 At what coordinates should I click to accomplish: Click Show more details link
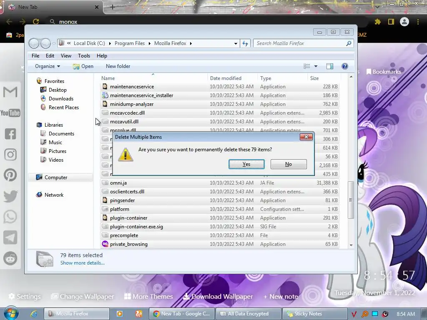tap(83, 263)
